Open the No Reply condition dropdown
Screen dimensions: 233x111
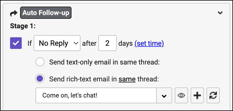[x=57, y=43]
